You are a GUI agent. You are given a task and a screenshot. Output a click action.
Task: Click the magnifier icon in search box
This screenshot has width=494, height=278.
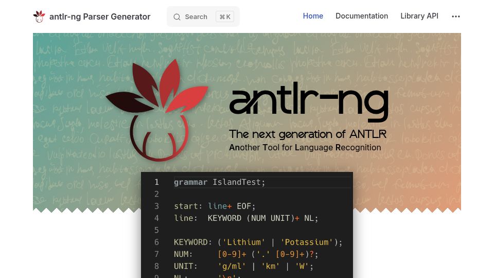pyautogui.click(x=177, y=17)
